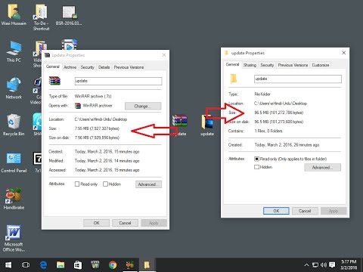Open the Action Center notifications icon

333,265
